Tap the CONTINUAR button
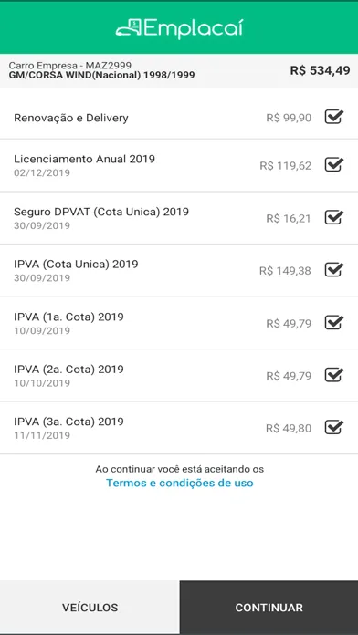Image resolution: width=358 pixels, height=635 pixels. (x=268, y=608)
